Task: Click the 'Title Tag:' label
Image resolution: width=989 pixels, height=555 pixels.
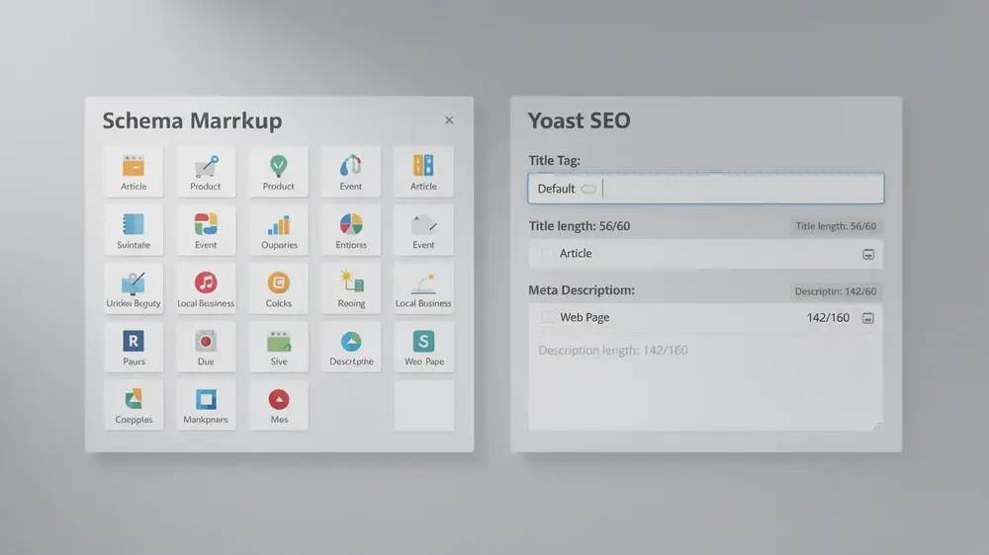Action: click(555, 161)
